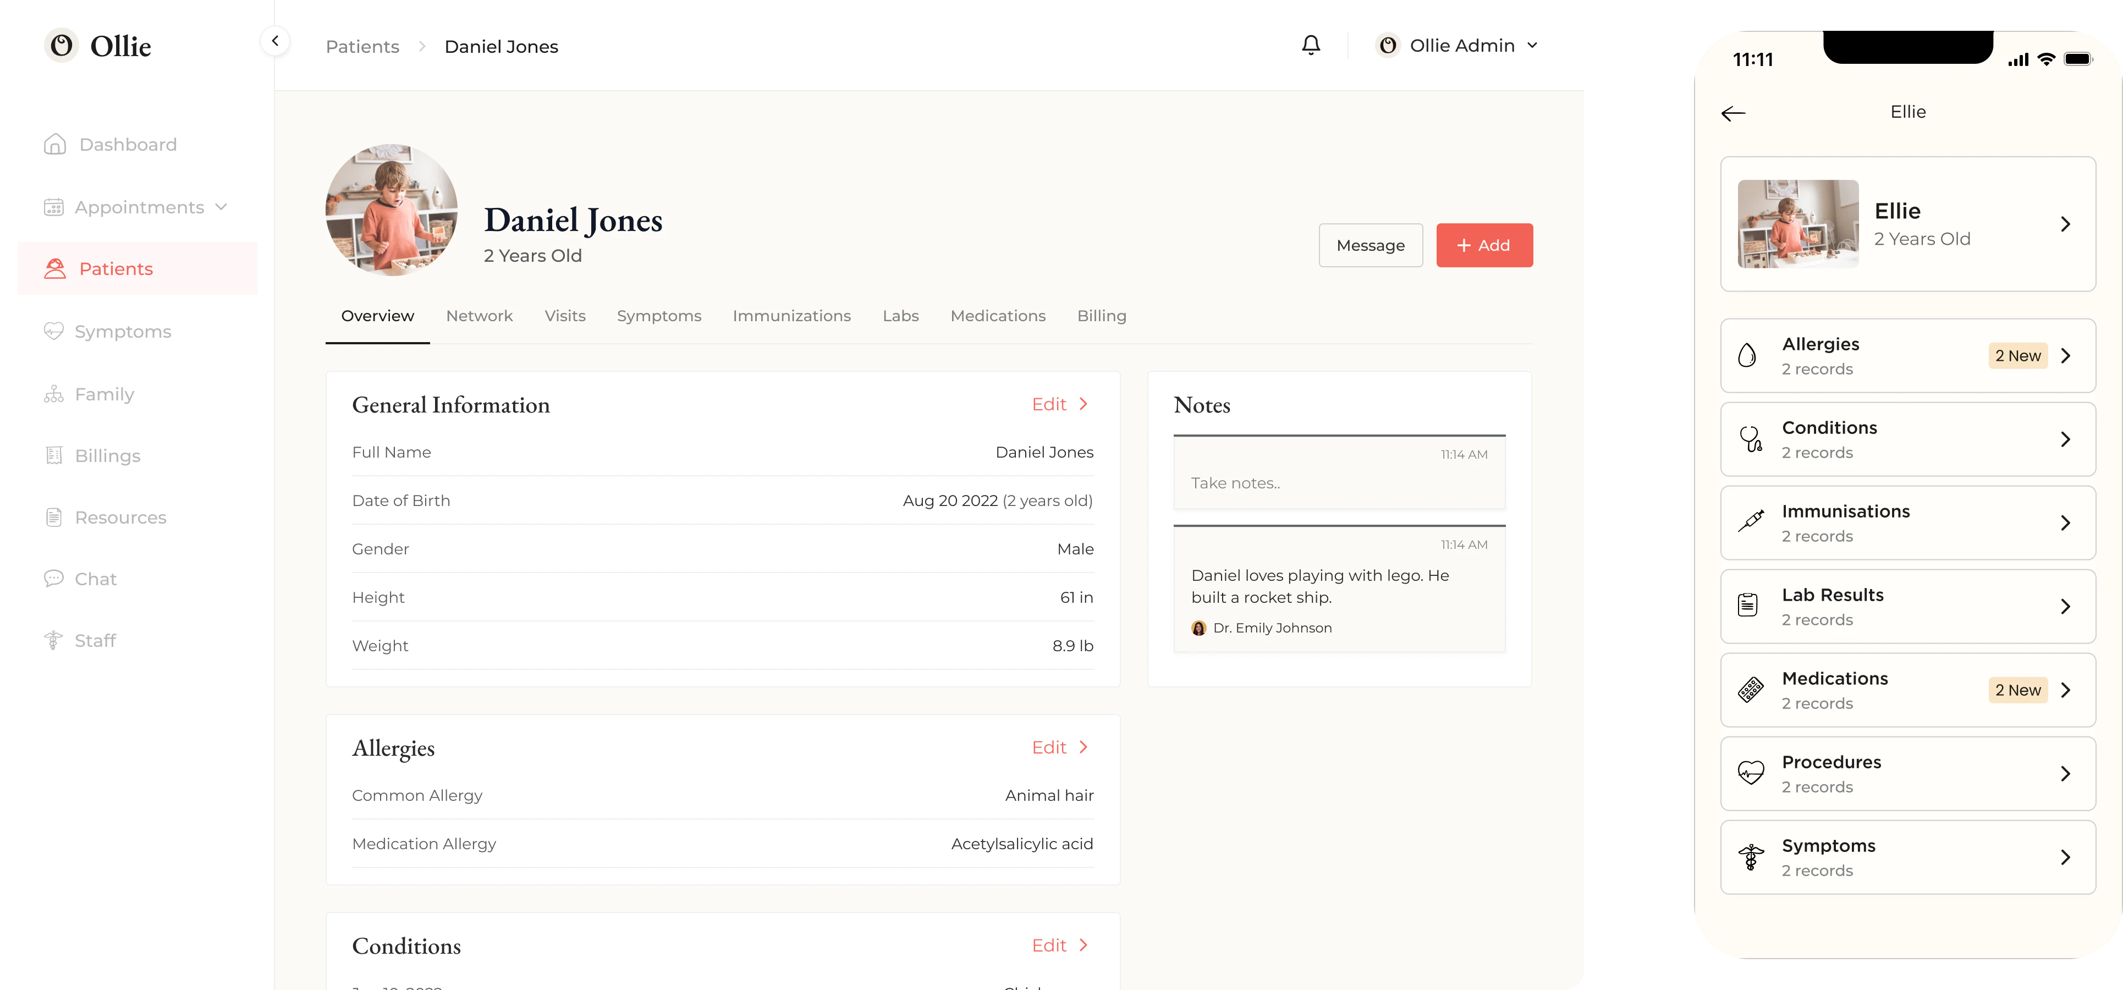Viewport: 2123px width, 990px height.
Task: Open the Daniel loves playing with lego note
Action: click(x=1339, y=588)
